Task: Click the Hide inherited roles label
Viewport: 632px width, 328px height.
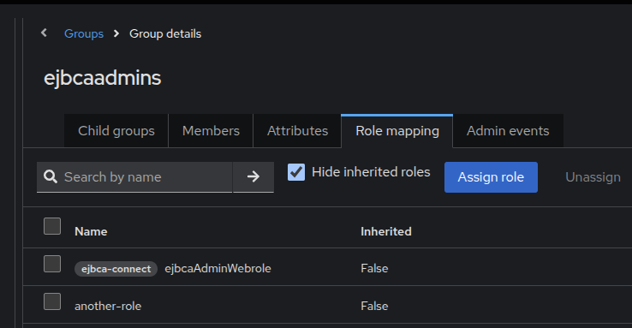Action: click(371, 172)
